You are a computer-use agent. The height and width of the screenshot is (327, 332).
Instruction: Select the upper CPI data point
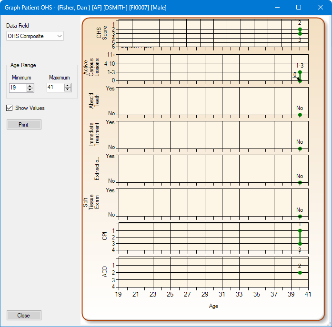(x=300, y=230)
